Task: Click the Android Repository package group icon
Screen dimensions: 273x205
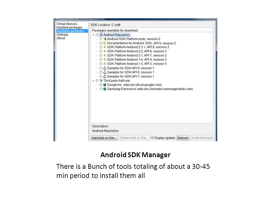Action: coord(101,35)
